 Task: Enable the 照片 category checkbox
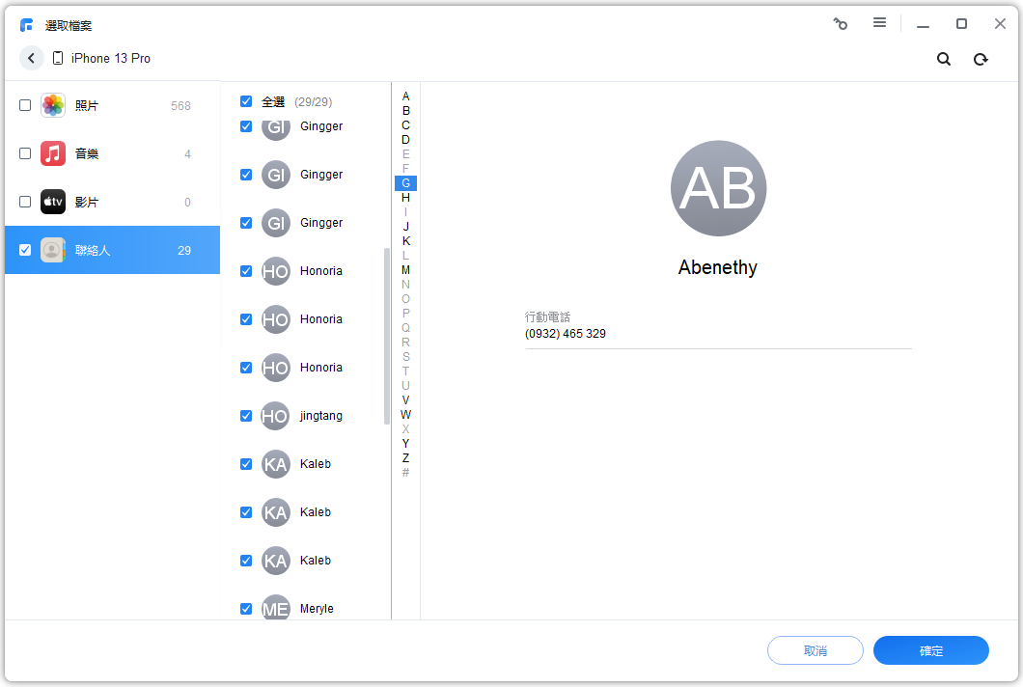25,106
